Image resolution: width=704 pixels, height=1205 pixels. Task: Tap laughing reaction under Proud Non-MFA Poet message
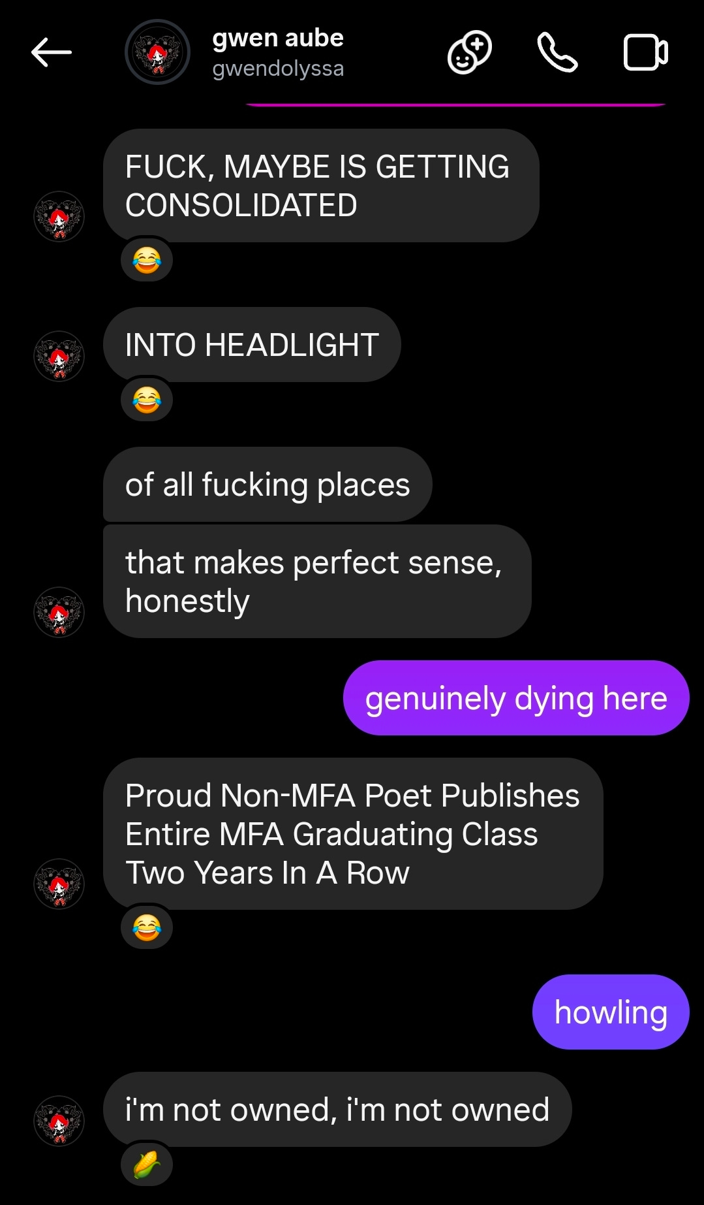pyautogui.click(x=147, y=927)
